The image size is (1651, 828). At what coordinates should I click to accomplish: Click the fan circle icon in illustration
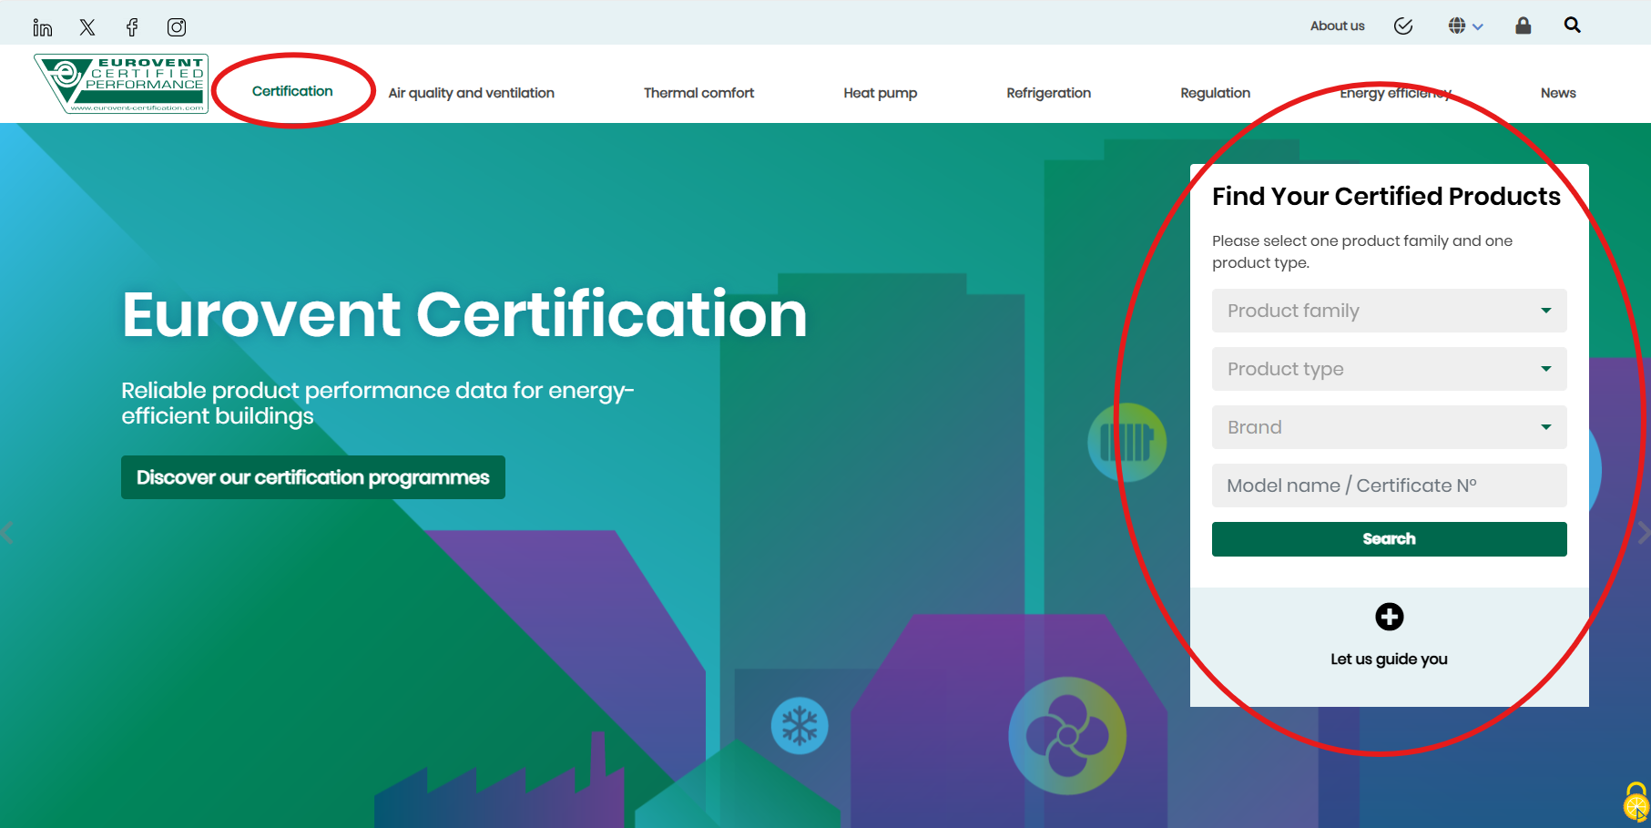point(1067,735)
